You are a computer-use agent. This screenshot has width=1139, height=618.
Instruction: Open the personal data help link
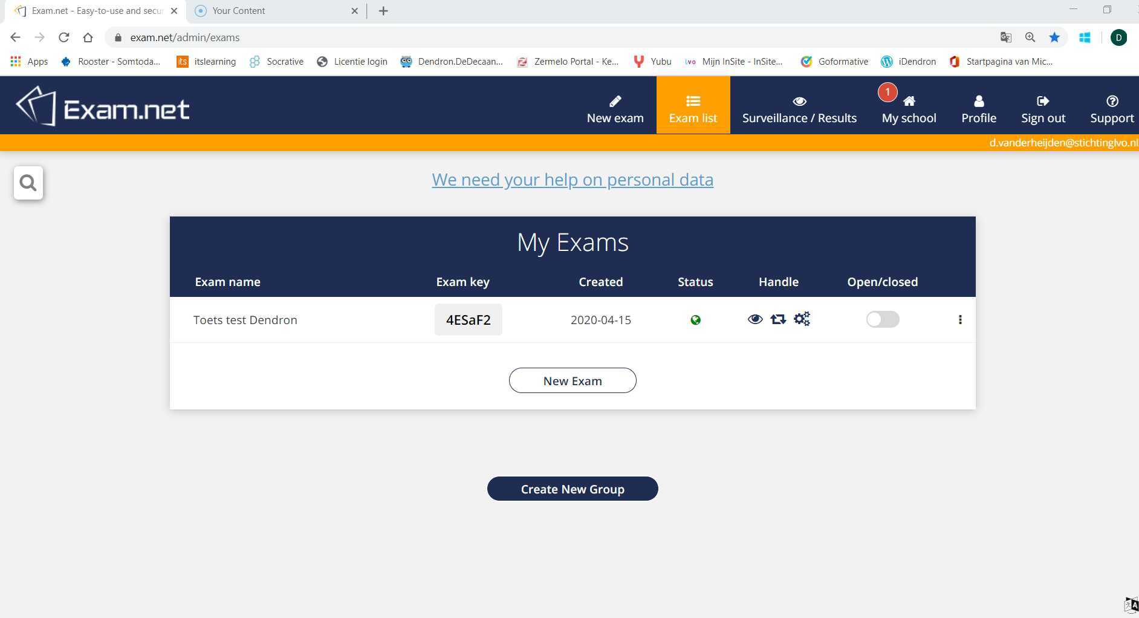pos(572,180)
